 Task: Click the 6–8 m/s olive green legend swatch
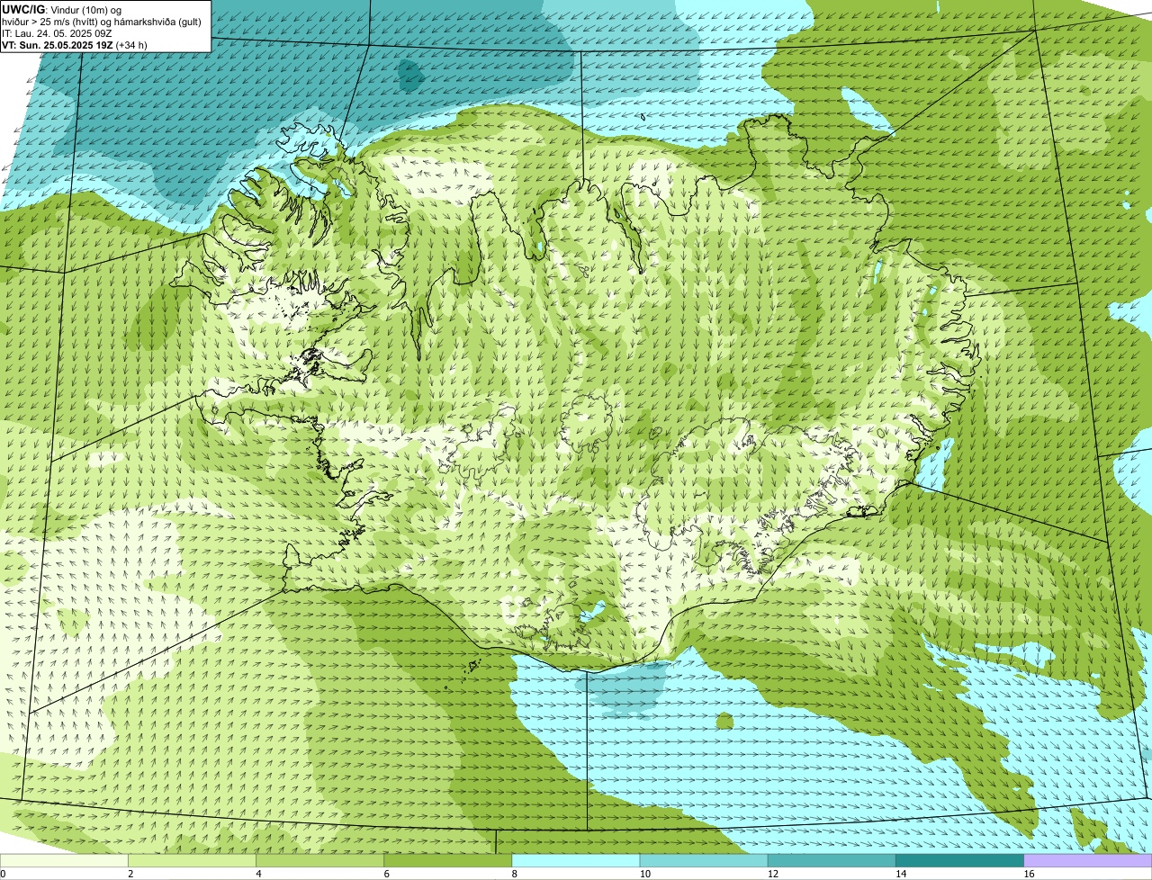point(448,861)
